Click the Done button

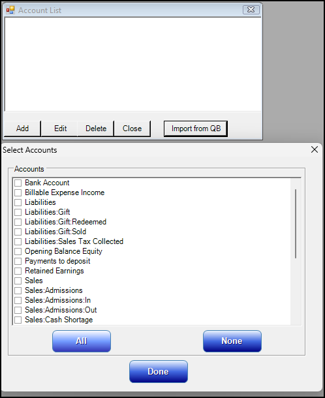[159, 372]
